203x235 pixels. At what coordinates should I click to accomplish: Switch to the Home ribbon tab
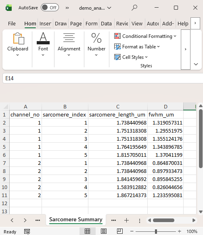click(30, 23)
